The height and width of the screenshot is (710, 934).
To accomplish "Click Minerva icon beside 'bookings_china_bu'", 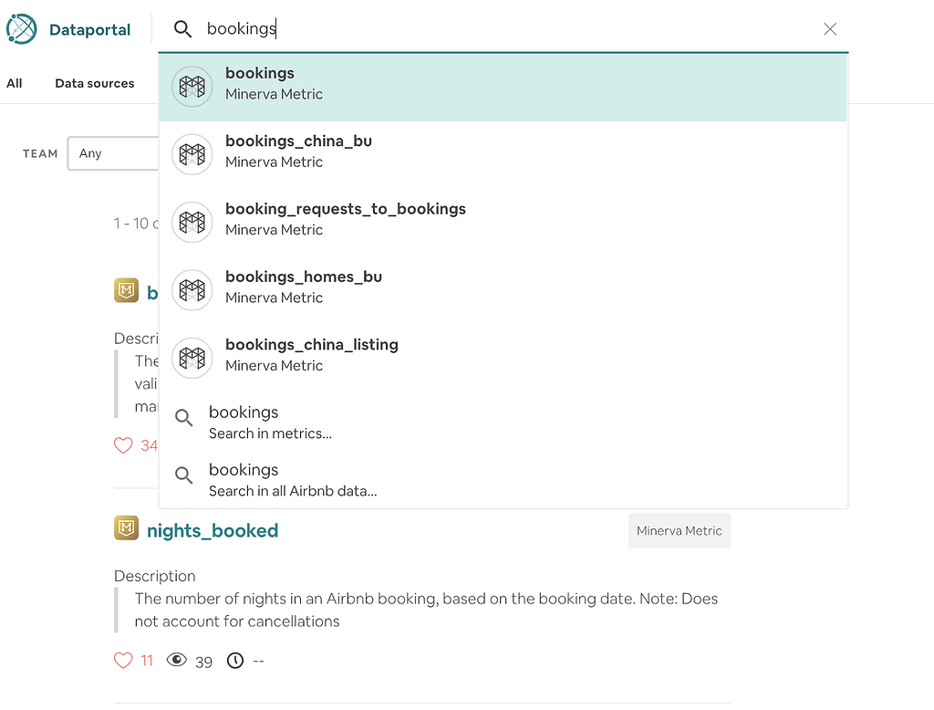I will coord(192,154).
